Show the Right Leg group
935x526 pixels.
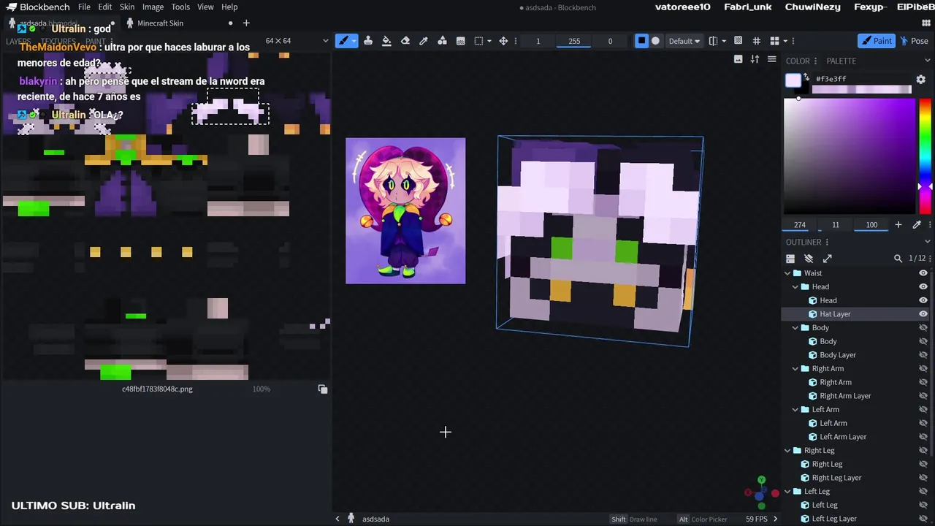coord(923,451)
